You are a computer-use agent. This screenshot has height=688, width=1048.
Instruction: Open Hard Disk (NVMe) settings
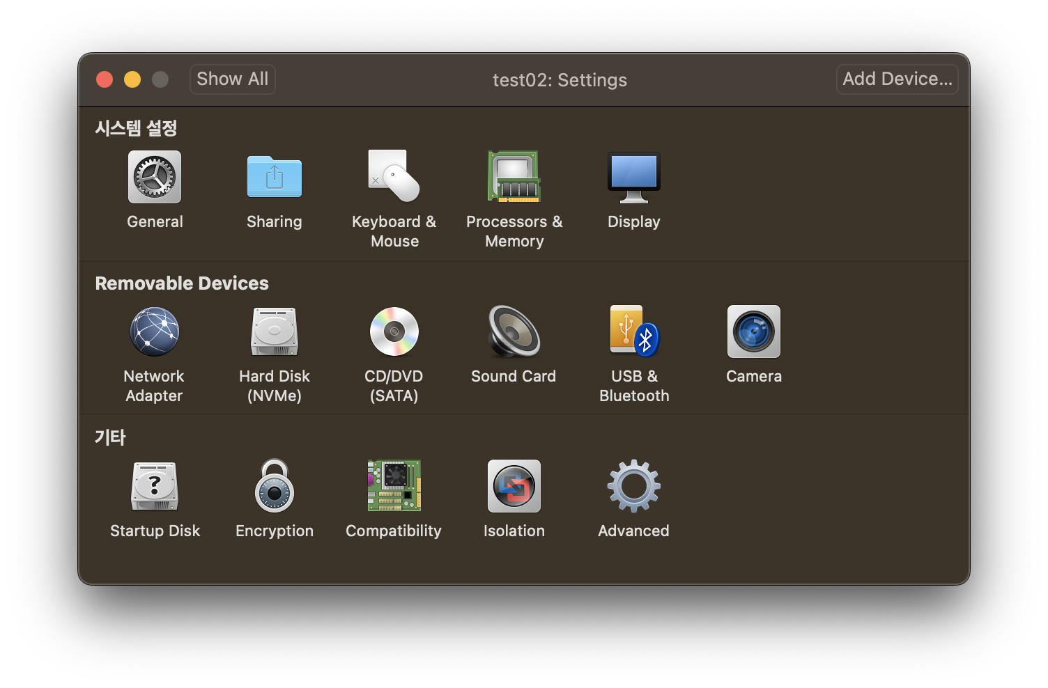click(275, 331)
